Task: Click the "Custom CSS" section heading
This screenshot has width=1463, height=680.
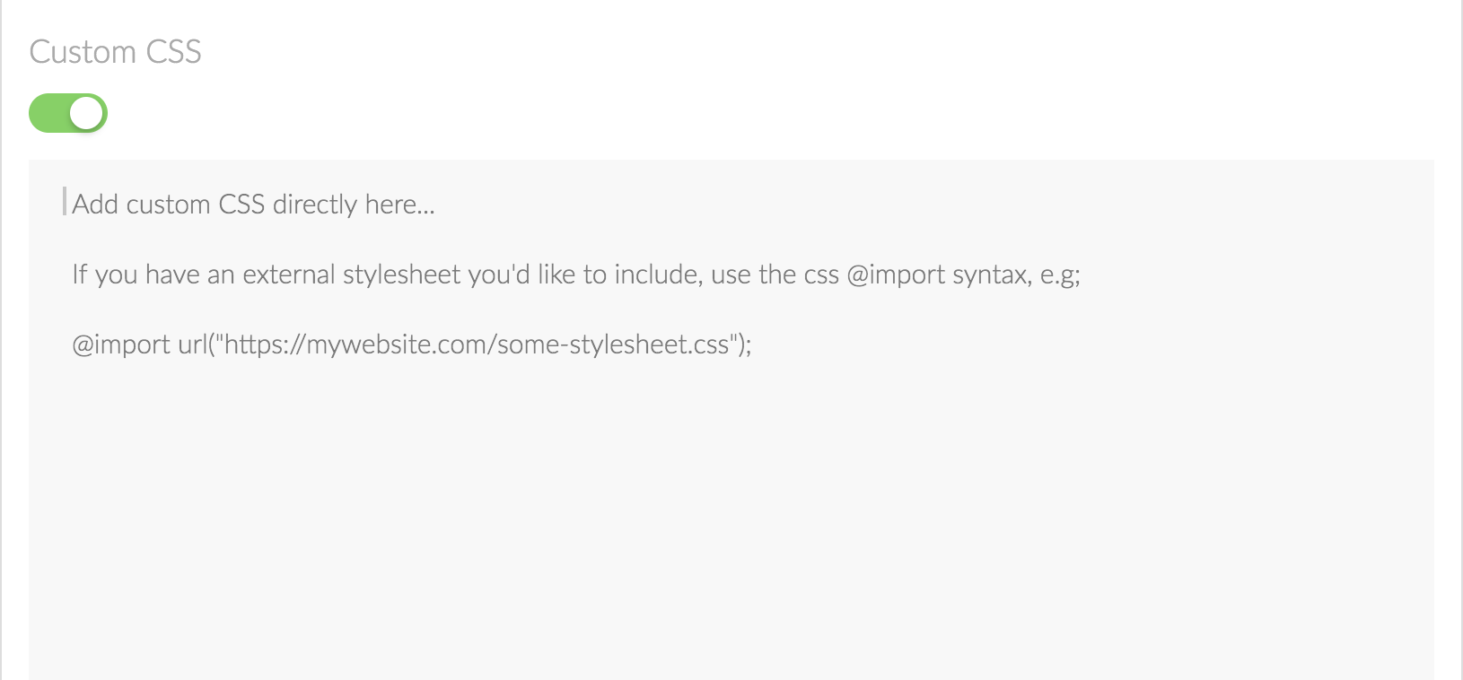Action: (115, 52)
